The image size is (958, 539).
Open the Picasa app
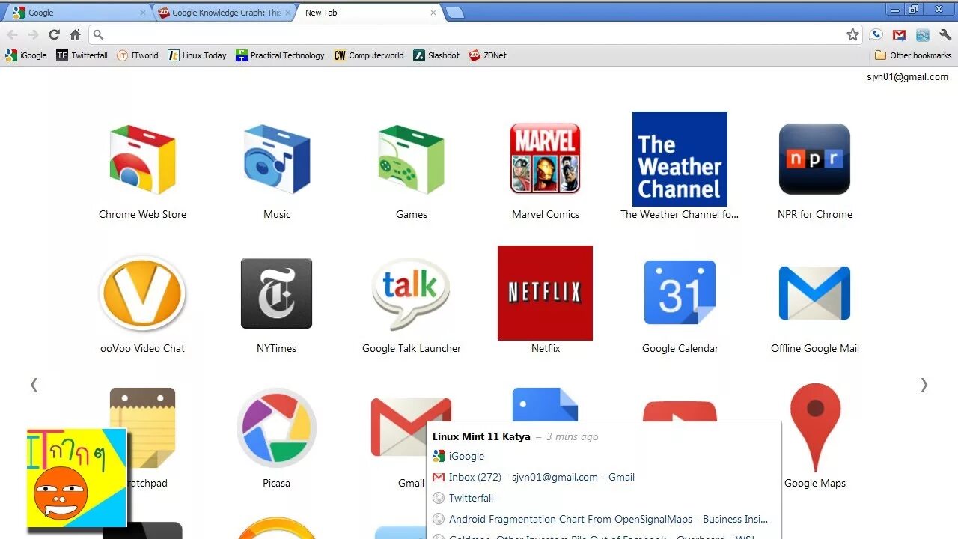coord(276,427)
